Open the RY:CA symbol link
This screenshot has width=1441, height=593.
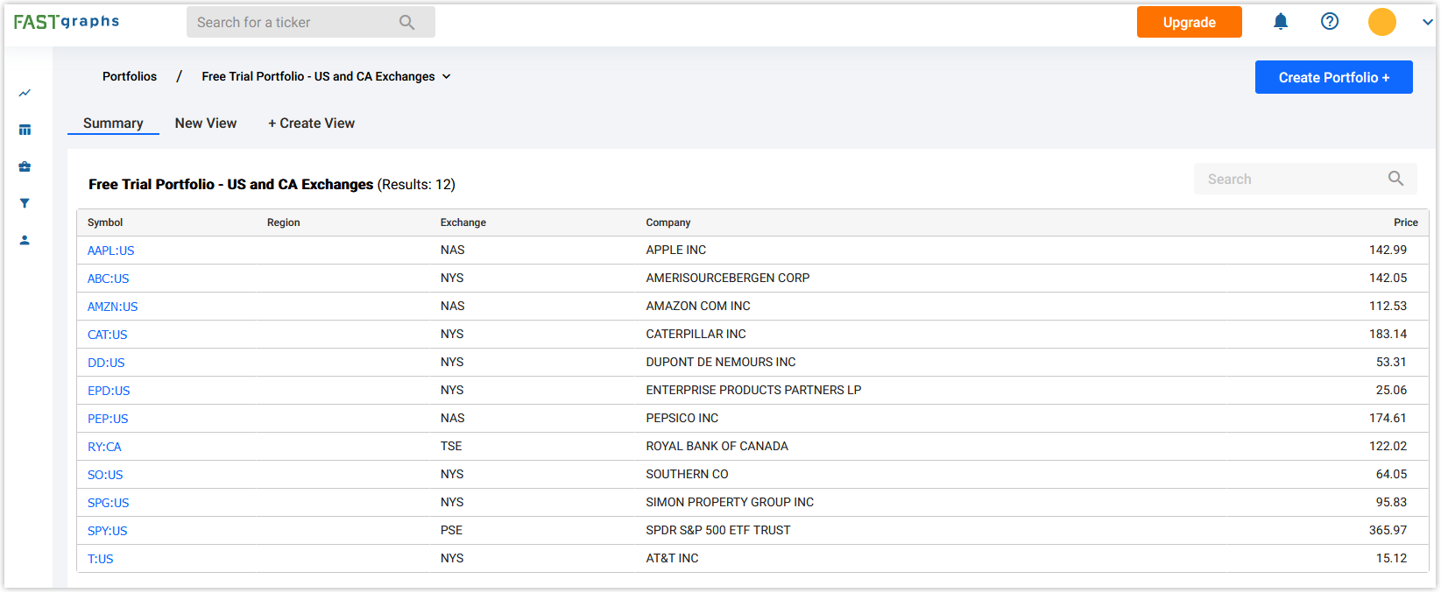104,447
